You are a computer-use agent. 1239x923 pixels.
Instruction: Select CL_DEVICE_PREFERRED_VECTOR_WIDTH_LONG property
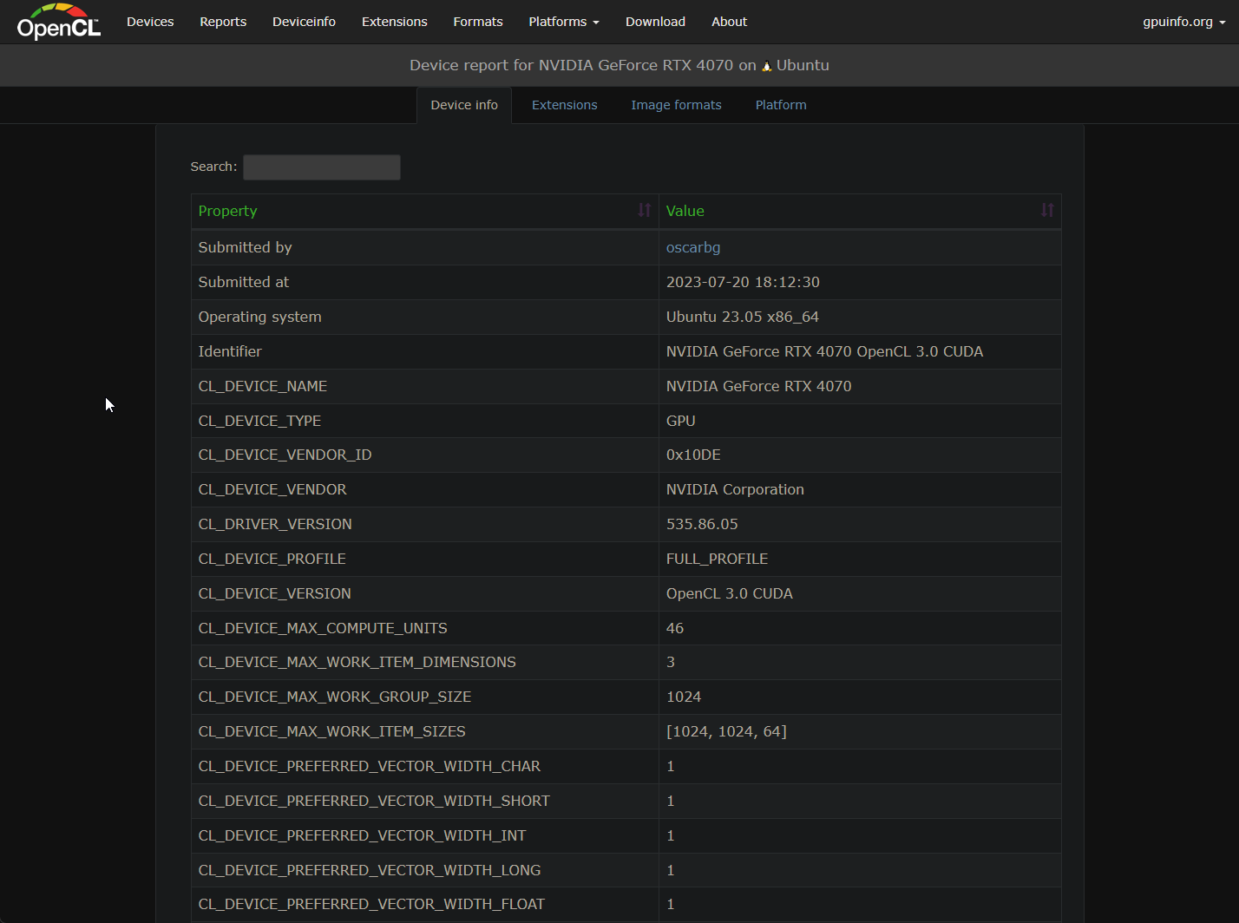(x=370, y=870)
